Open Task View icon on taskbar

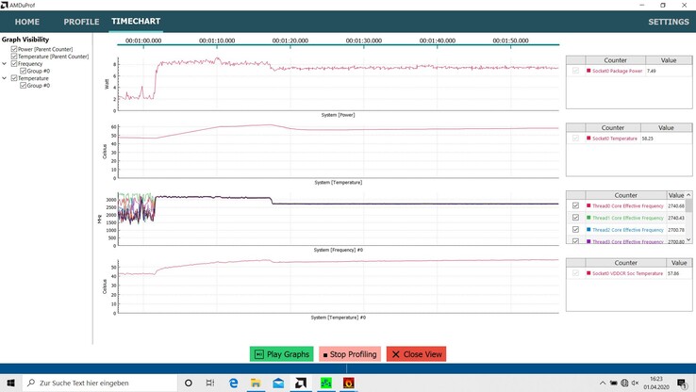[x=210, y=383]
